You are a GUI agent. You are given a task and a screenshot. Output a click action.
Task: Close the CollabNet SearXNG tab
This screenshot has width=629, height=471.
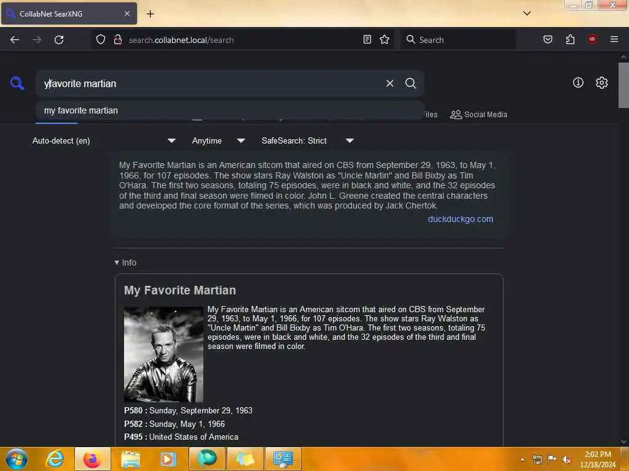(x=127, y=13)
